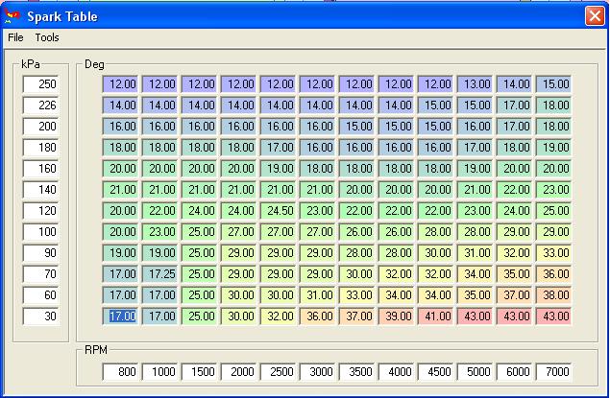Select the 23.00 cell in 140 kPa row
This screenshot has height=398, width=610.
554,190
